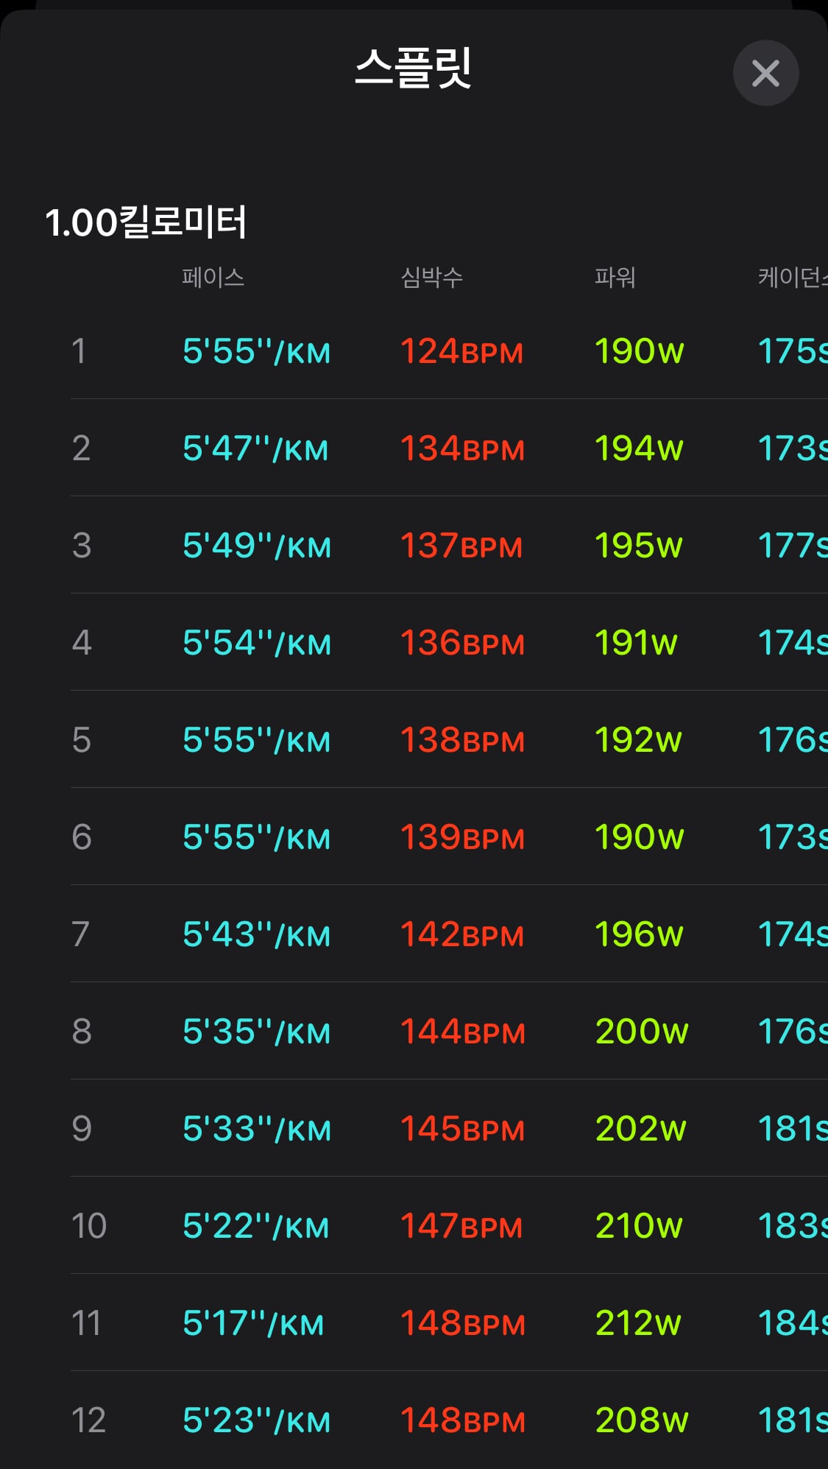This screenshot has width=828, height=1469.
Task: Tap the 케이던스 column header
Action: coord(793,278)
